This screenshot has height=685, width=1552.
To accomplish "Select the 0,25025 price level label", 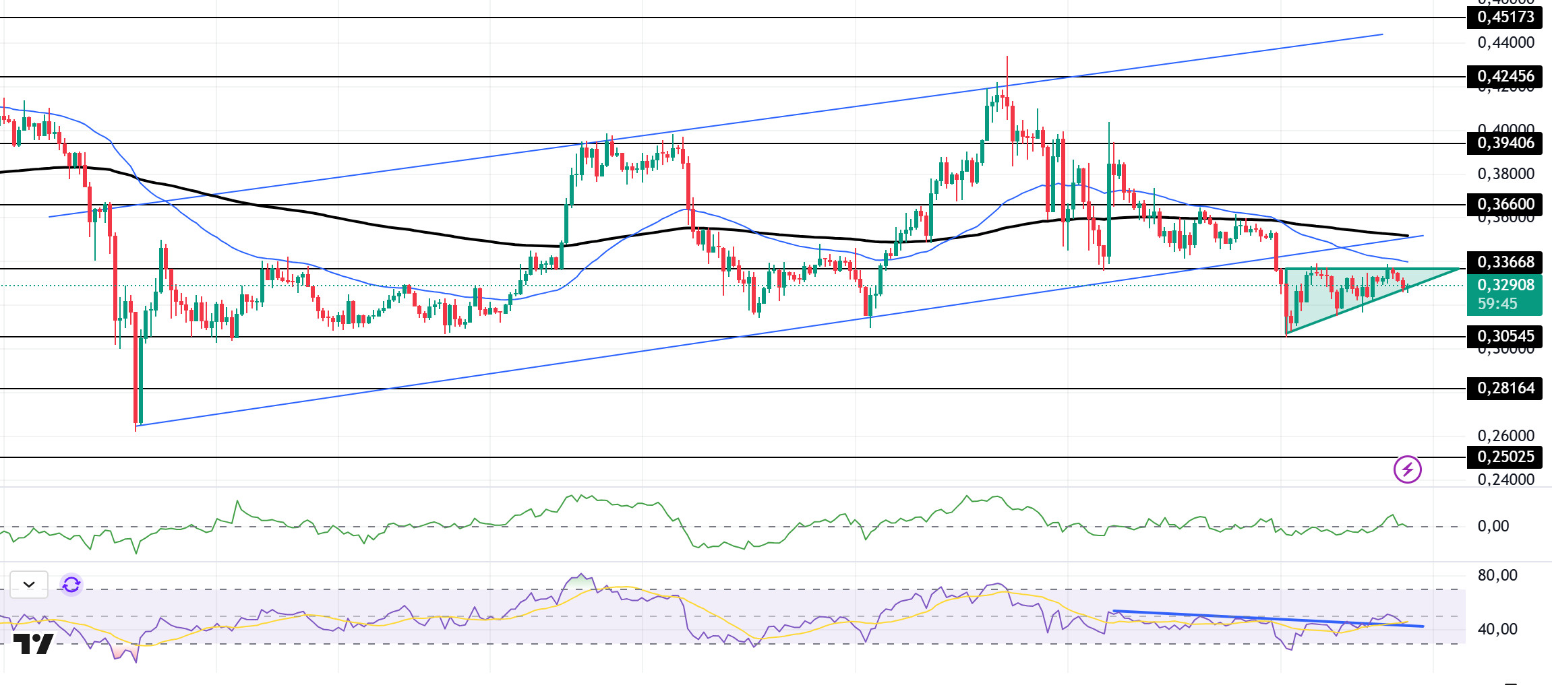I will [x=1505, y=457].
